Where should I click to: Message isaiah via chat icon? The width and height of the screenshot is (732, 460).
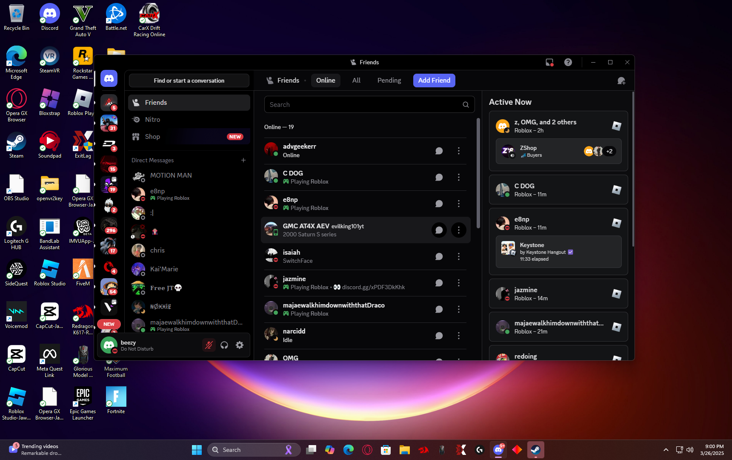(x=439, y=256)
